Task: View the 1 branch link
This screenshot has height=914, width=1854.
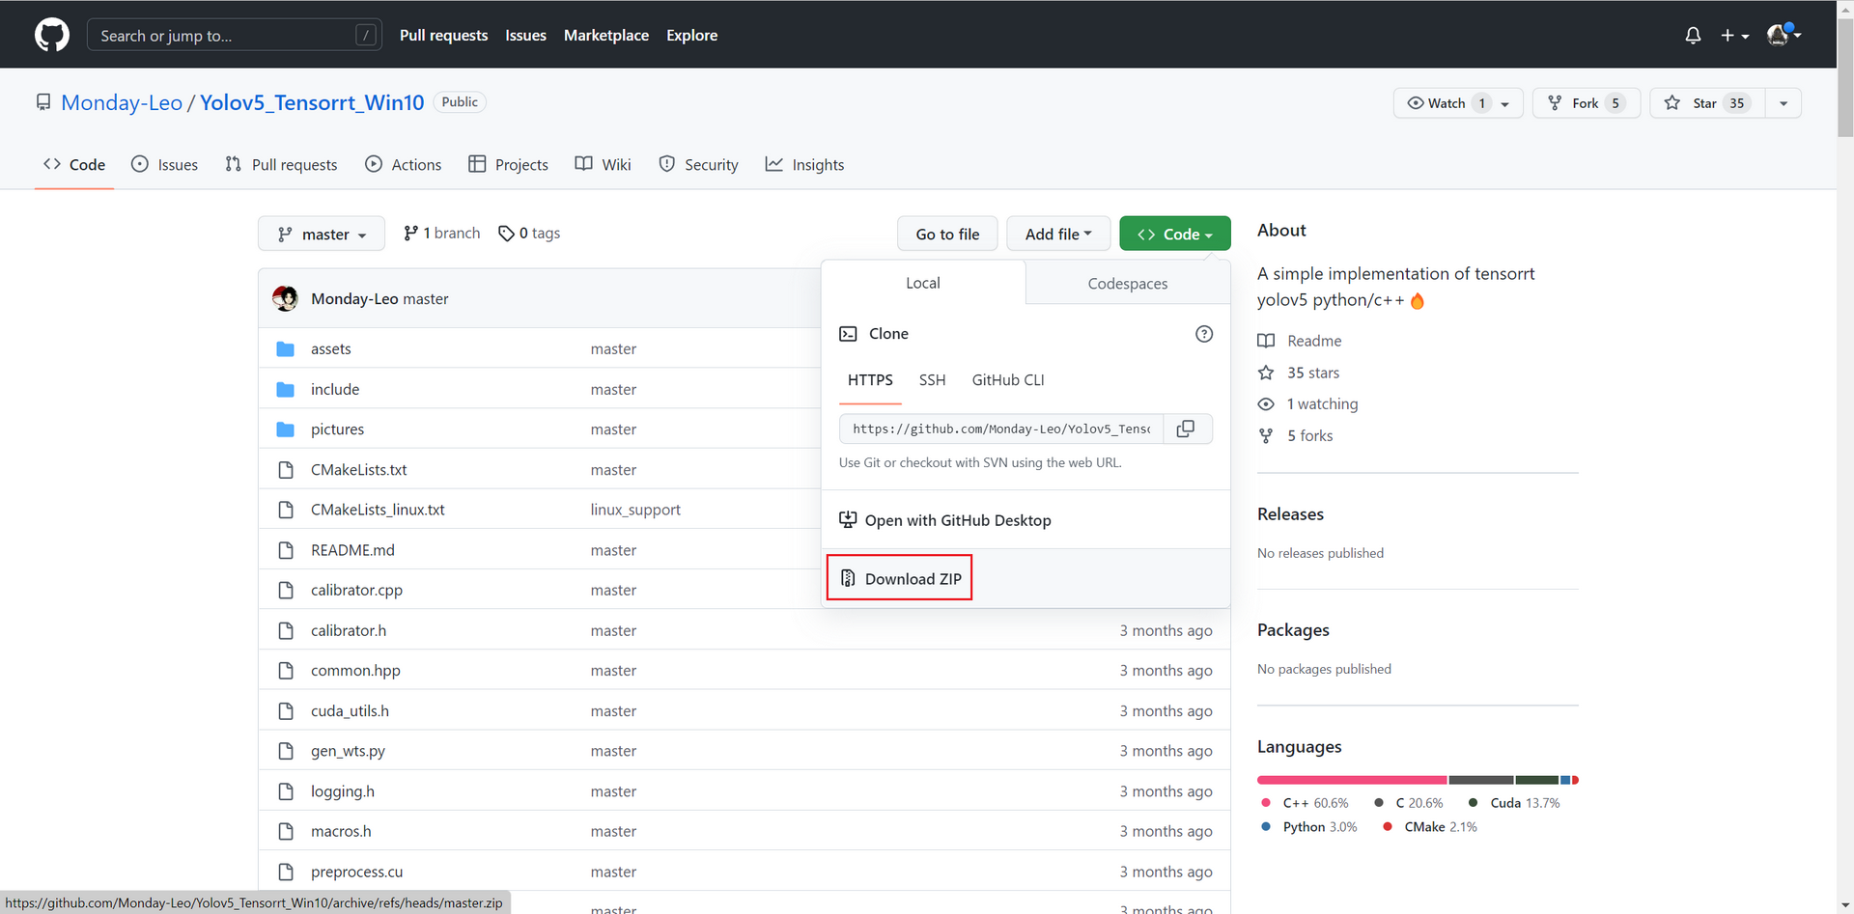Action: (x=441, y=234)
